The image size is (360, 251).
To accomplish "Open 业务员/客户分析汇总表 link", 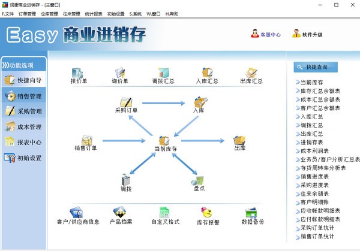I will [328, 159].
